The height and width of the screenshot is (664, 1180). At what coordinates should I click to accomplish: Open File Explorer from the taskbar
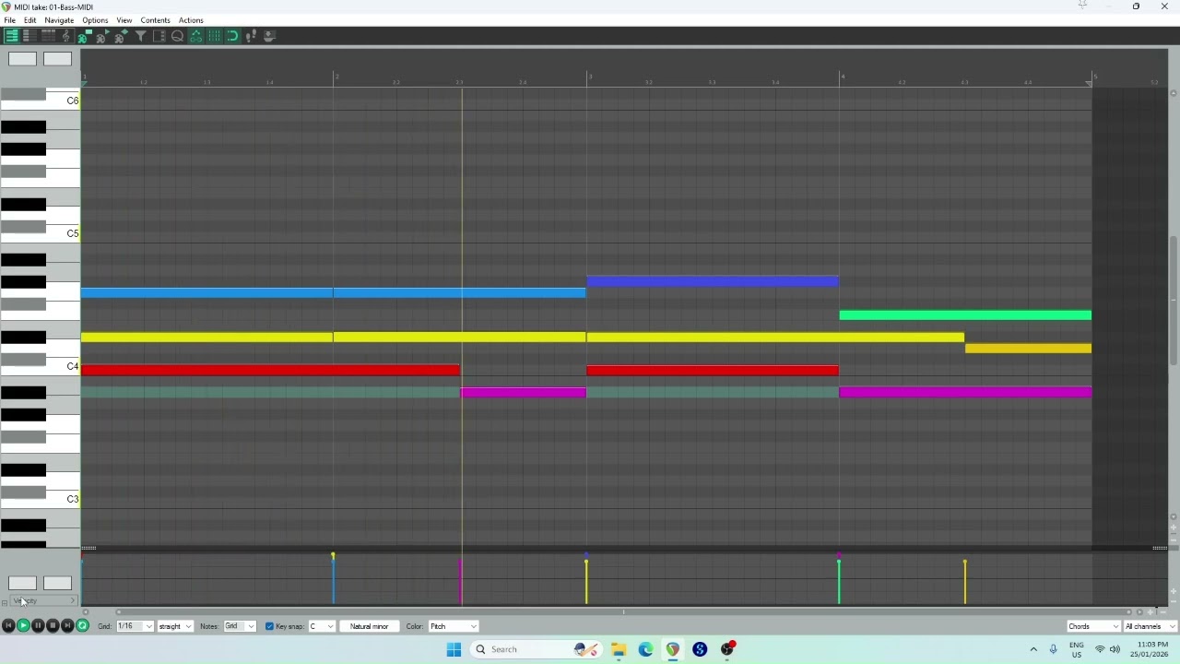[619, 649]
